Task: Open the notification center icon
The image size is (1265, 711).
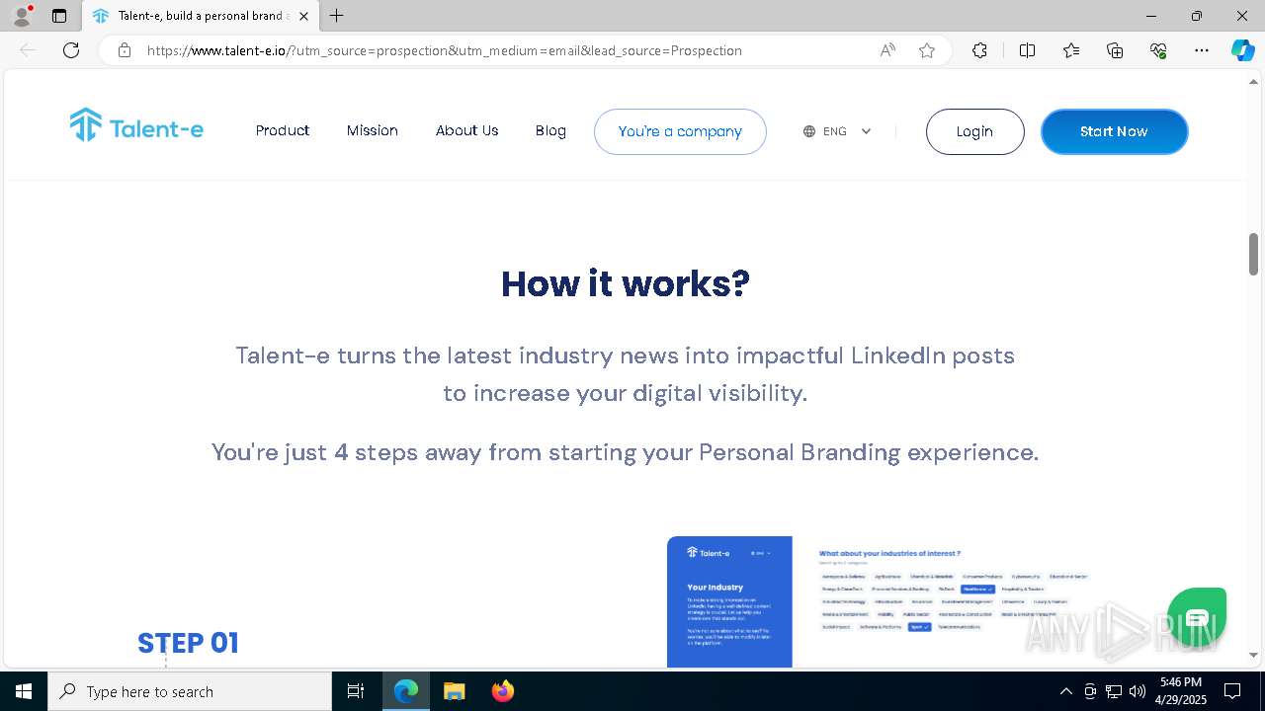Action: pyautogui.click(x=1232, y=691)
